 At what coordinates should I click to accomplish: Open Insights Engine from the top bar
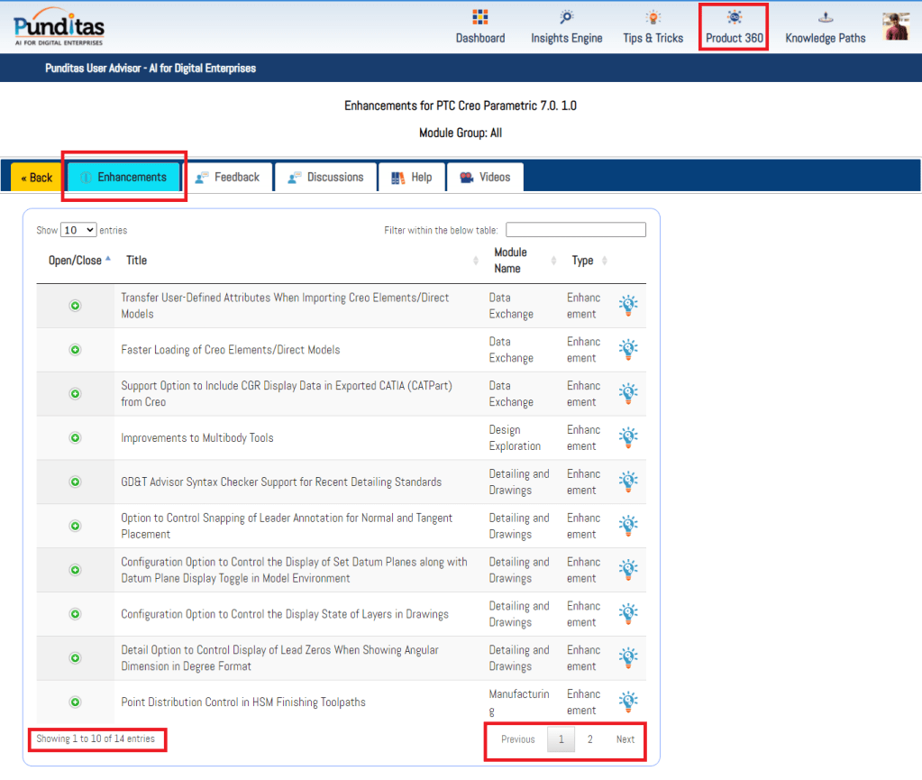566,18
